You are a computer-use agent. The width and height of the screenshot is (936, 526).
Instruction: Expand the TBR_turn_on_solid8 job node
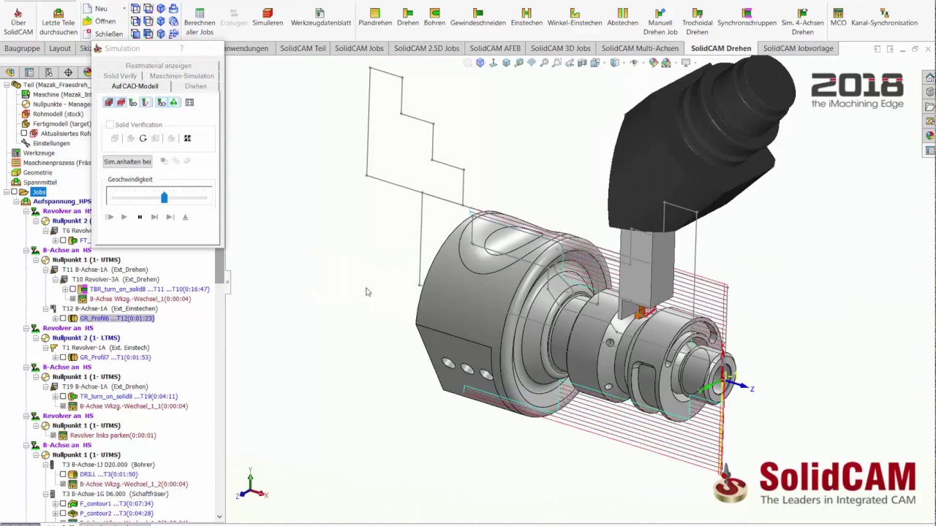(65, 289)
